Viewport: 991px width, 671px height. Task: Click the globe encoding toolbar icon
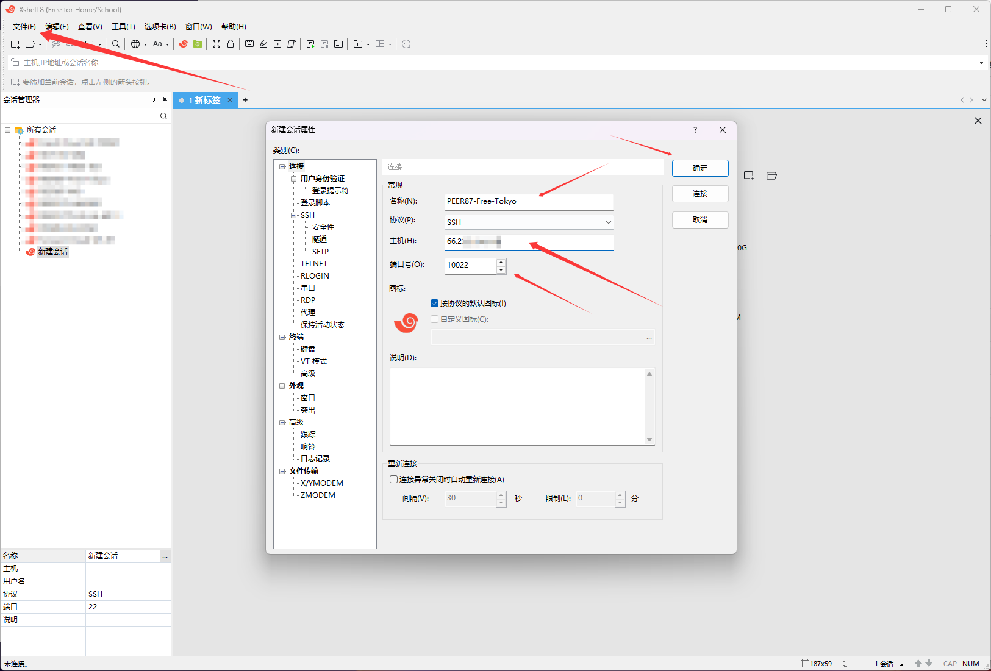(x=135, y=44)
